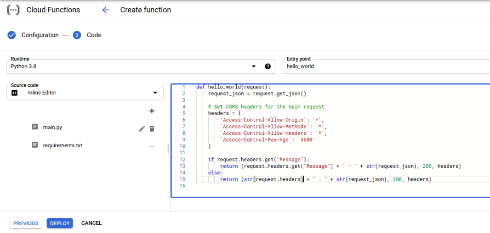This screenshot has height=233, width=490.
Task: Open requirements.txt file
Action: [x=62, y=145]
